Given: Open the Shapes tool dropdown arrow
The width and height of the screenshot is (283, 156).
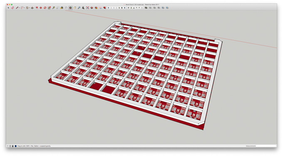Looking at the screenshot, I should (29, 8).
